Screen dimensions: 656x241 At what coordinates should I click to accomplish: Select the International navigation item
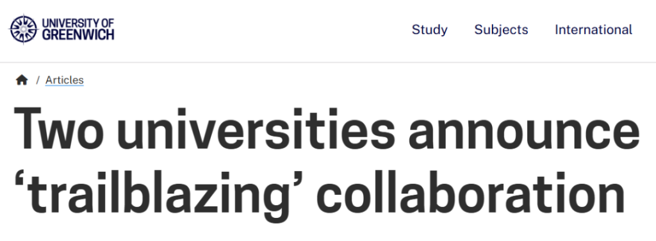pyautogui.click(x=593, y=29)
